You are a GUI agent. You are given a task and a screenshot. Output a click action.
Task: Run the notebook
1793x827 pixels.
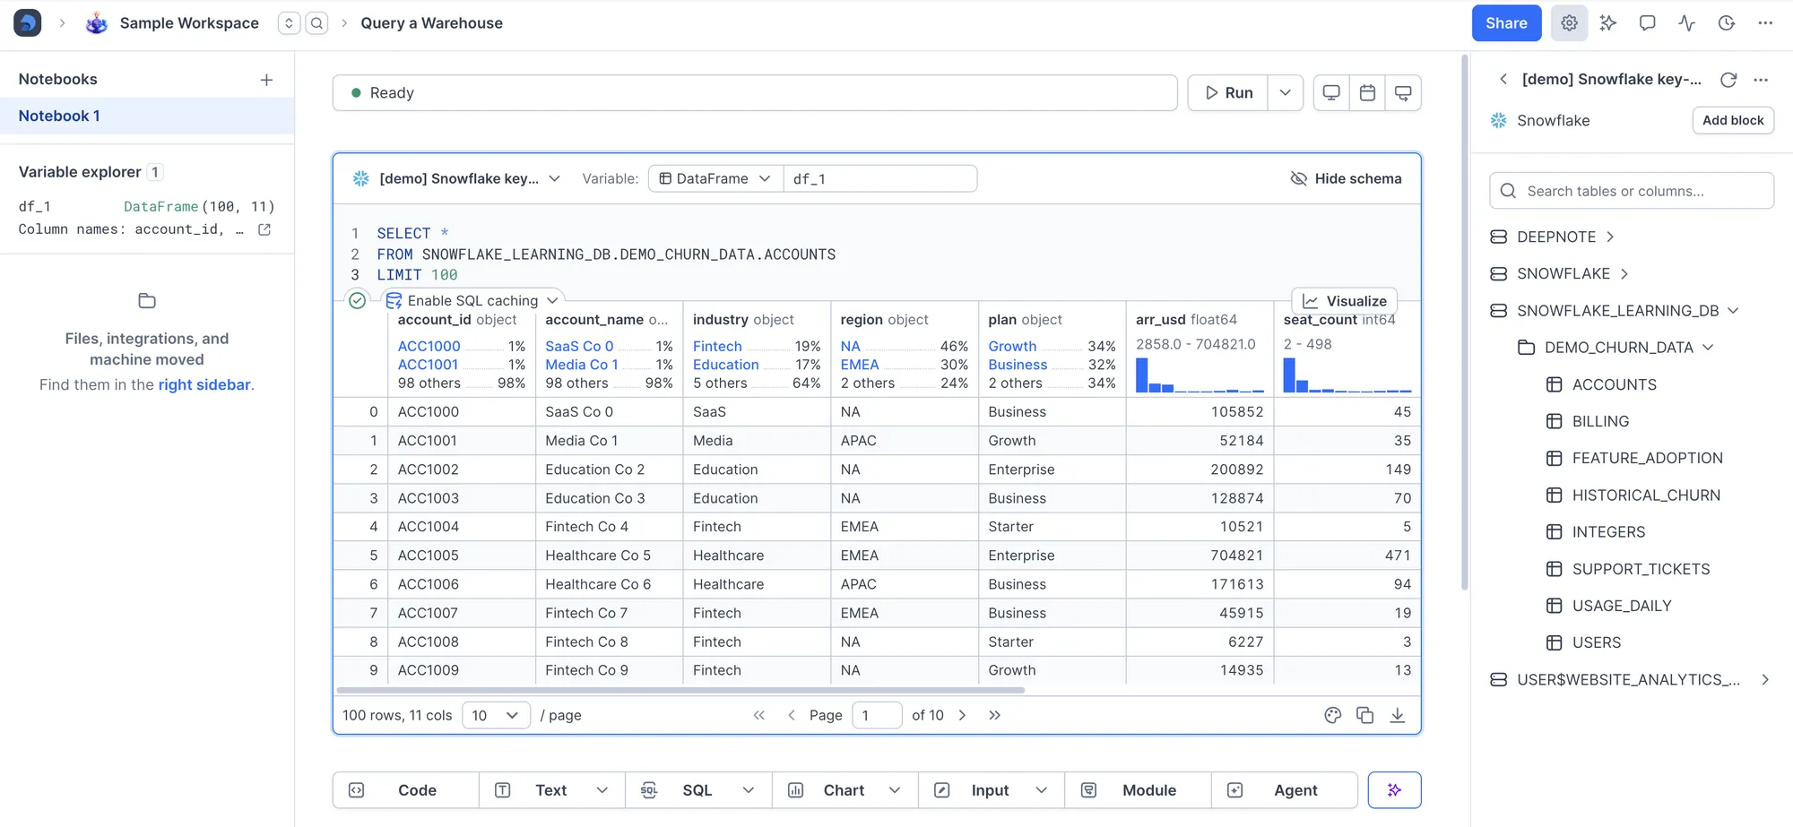[1228, 92]
